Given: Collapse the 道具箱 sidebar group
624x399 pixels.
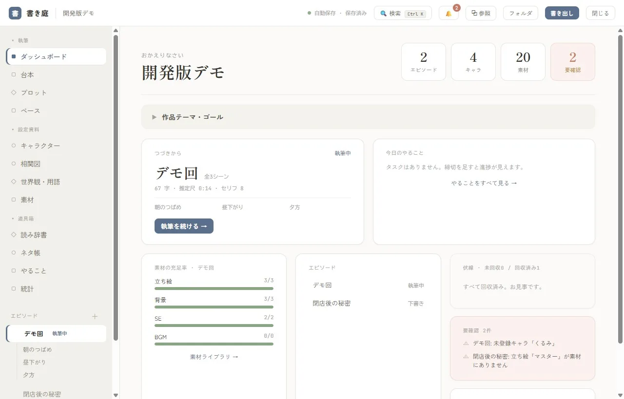Looking at the screenshot, I should pos(23,219).
